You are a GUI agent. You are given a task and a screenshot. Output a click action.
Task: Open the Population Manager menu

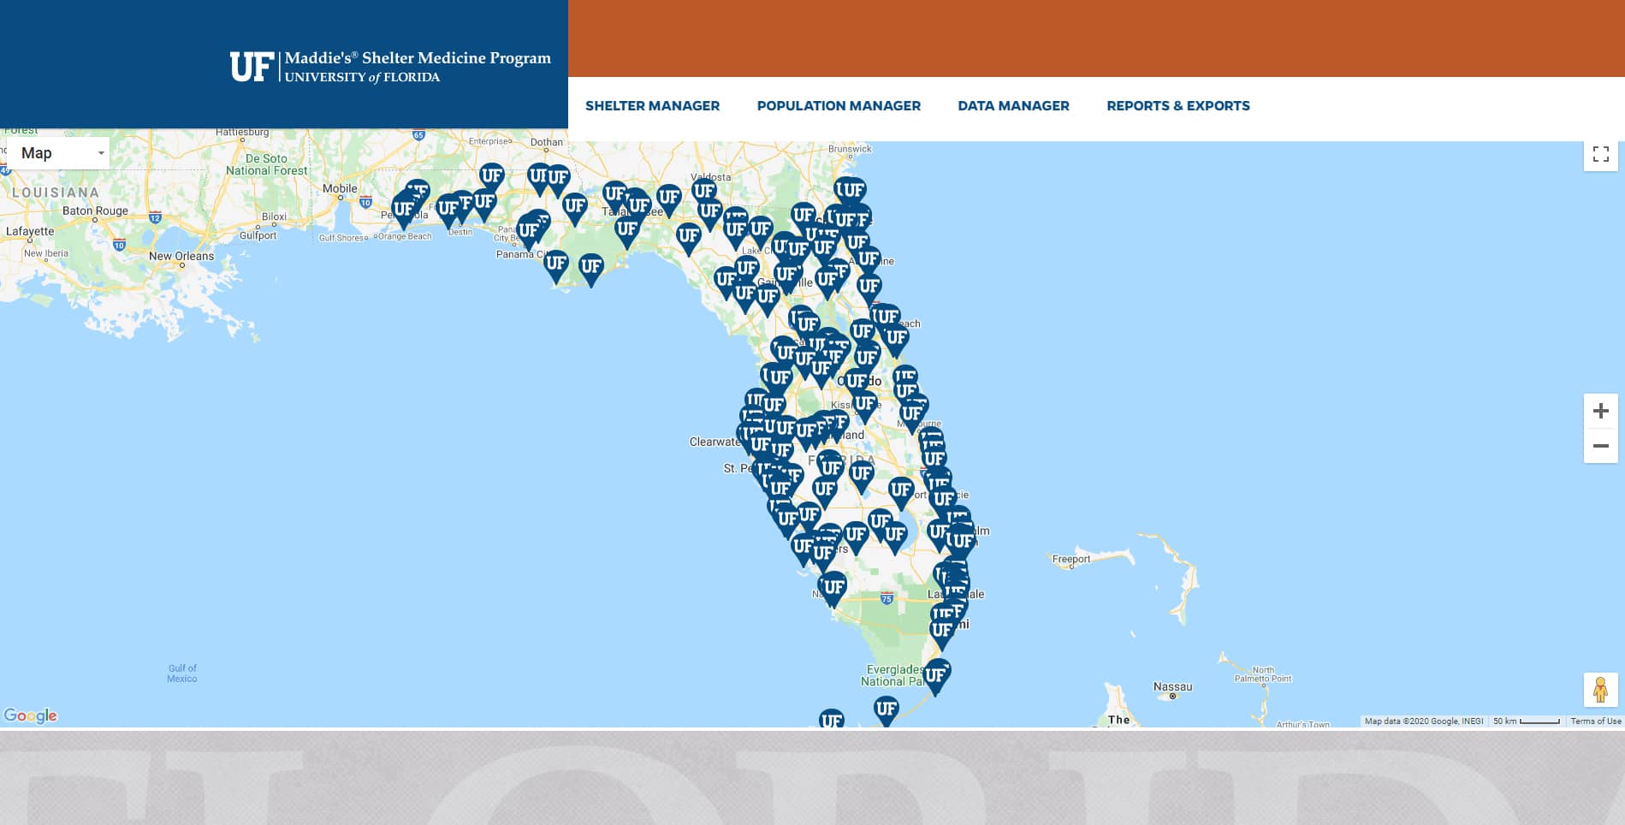tap(839, 105)
